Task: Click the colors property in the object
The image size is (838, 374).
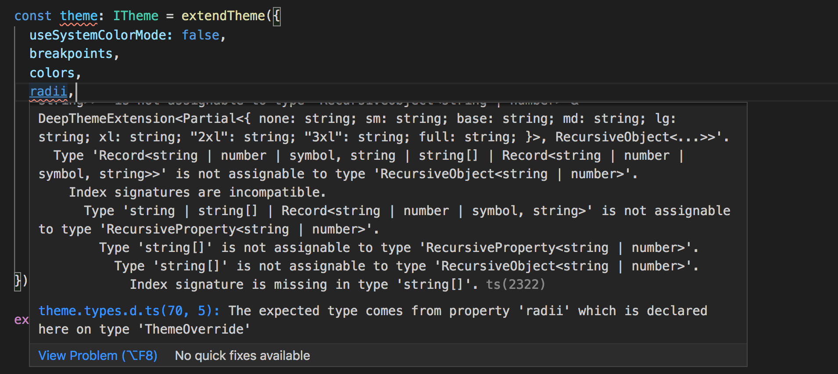Action: [52, 73]
